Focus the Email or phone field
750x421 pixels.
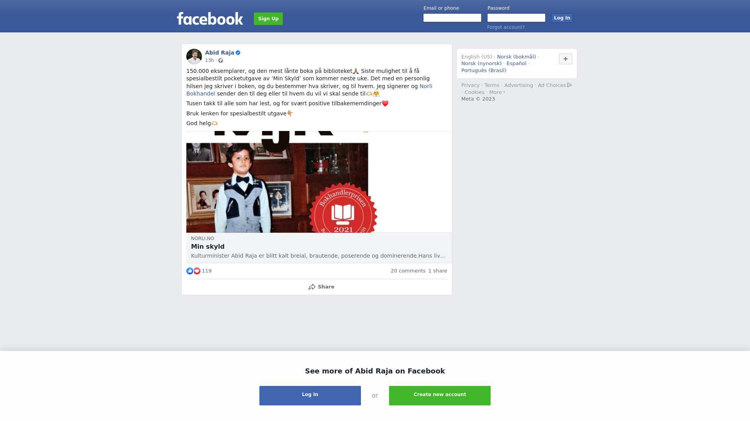(x=452, y=18)
